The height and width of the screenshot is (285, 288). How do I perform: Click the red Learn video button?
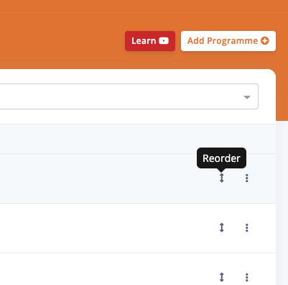click(x=150, y=41)
